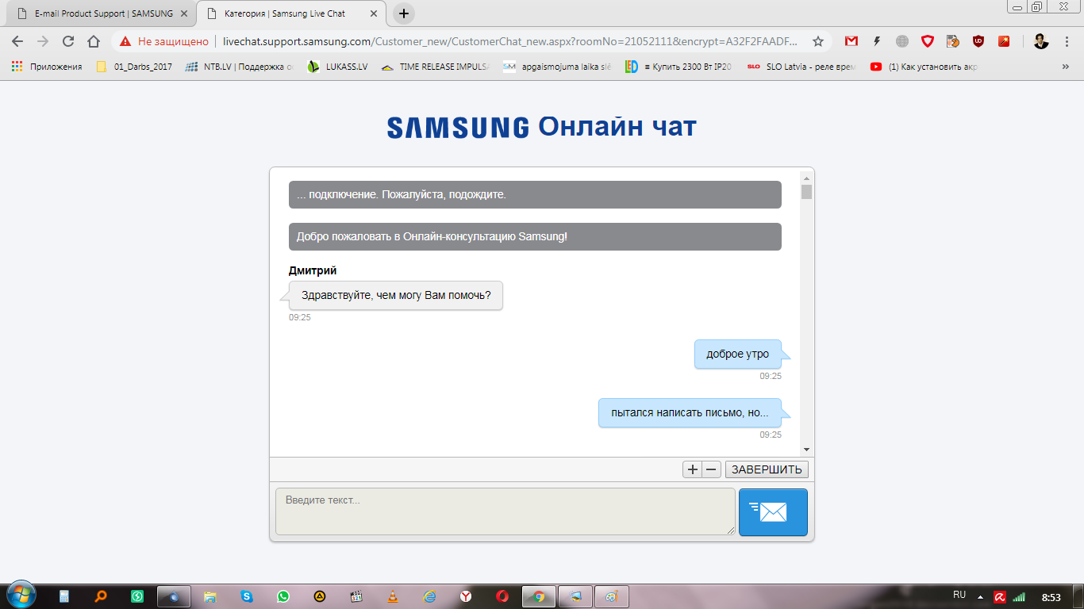Switch to Paint in the taskbar
The height and width of the screenshot is (609, 1084).
click(611, 596)
